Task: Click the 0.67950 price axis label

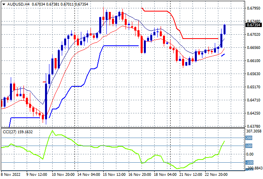Action: pyautogui.click(x=253, y=8)
